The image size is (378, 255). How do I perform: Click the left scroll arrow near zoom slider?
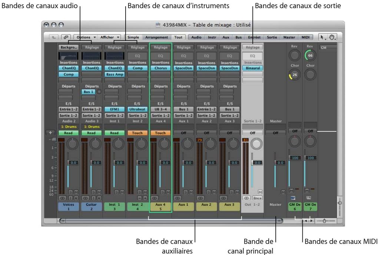(x=306, y=221)
